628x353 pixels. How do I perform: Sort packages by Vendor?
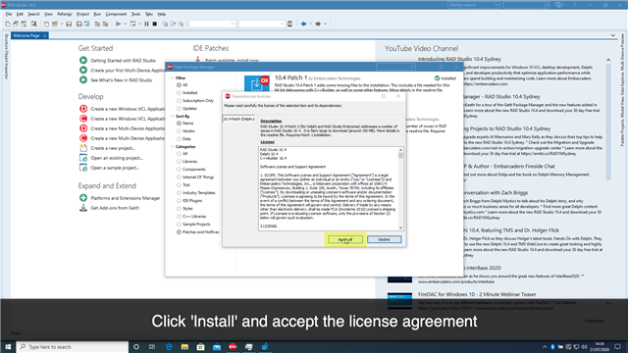pos(179,130)
